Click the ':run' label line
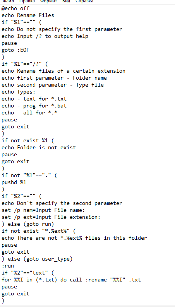The height and width of the screenshot is (307, 175). click(x=8, y=266)
